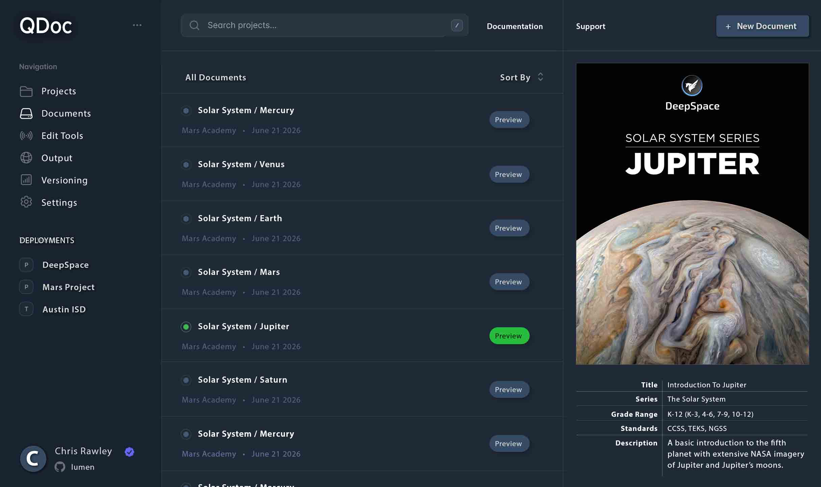Select the radio dot for Solar System / Mars
Image resolution: width=821 pixels, height=487 pixels.
pyautogui.click(x=186, y=272)
